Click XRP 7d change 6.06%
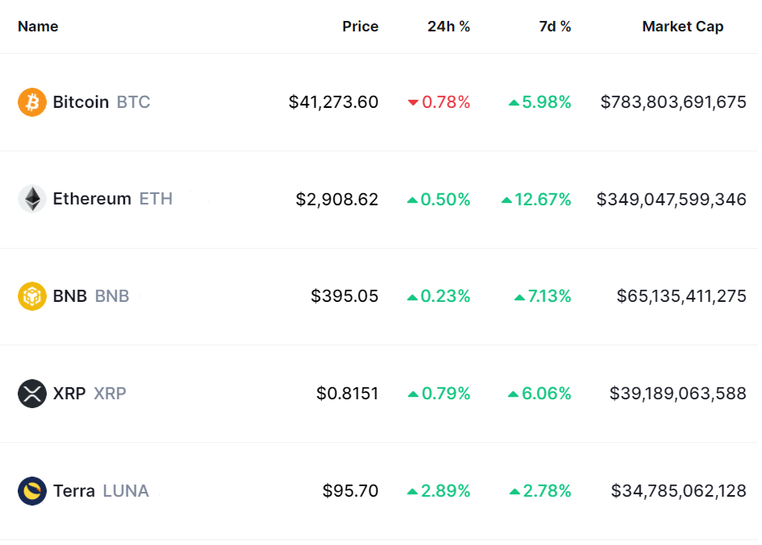This screenshot has height=545, width=762. tap(547, 394)
